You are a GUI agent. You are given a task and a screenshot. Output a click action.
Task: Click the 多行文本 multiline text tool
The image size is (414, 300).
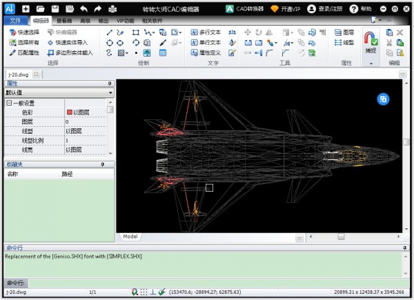205,32
